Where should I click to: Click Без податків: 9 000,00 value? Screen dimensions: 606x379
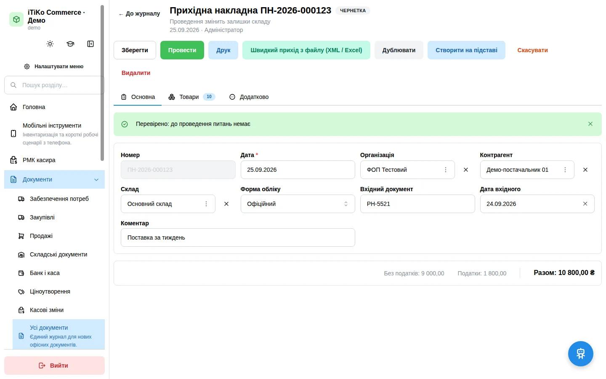tap(414, 273)
